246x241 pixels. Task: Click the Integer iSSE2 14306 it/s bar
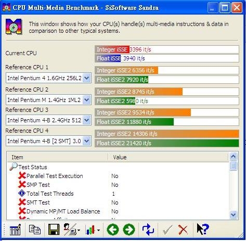pyautogui.click(x=167, y=134)
